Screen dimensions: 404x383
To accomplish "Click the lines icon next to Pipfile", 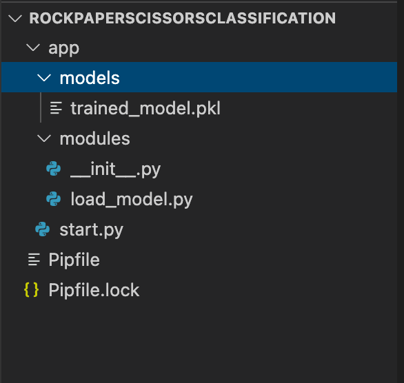I will (34, 259).
